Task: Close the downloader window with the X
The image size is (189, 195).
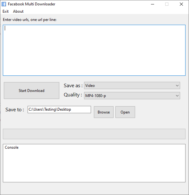Action: coord(181,4)
